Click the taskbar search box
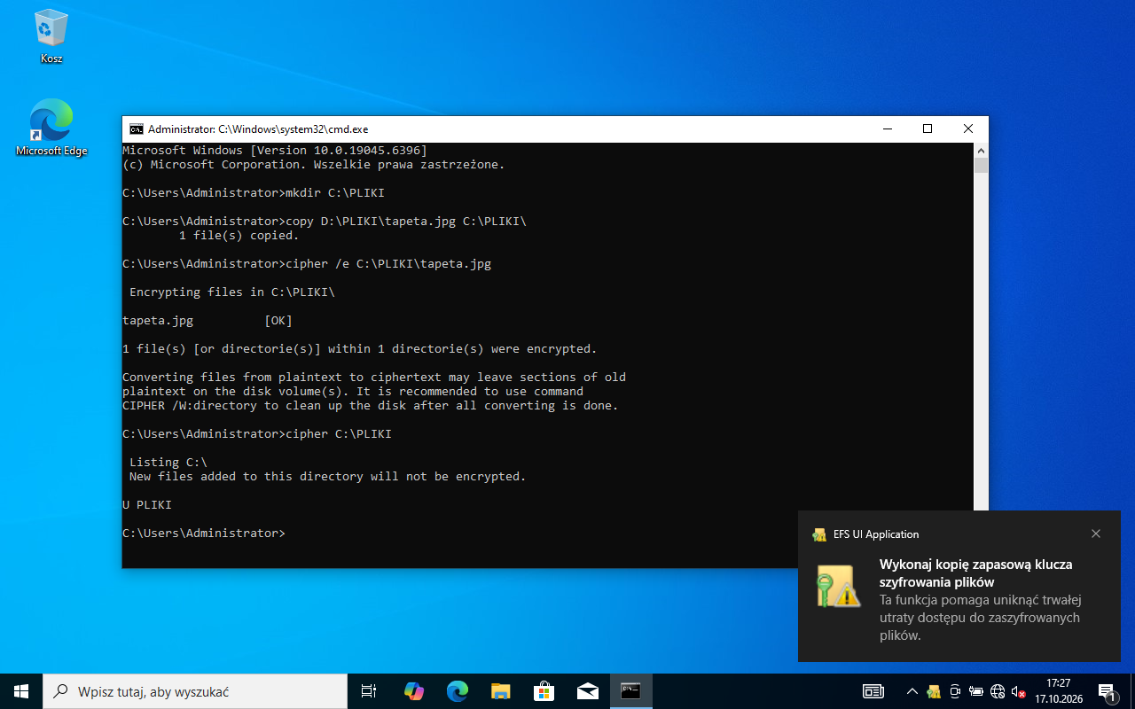 pos(195,691)
